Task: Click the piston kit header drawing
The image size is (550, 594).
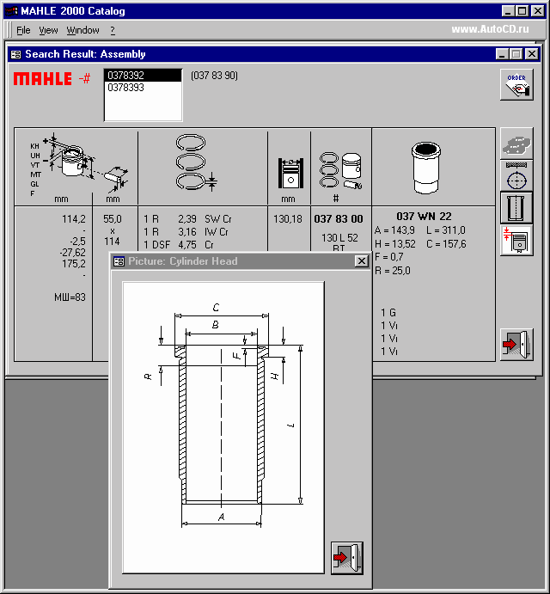Action: [x=340, y=170]
